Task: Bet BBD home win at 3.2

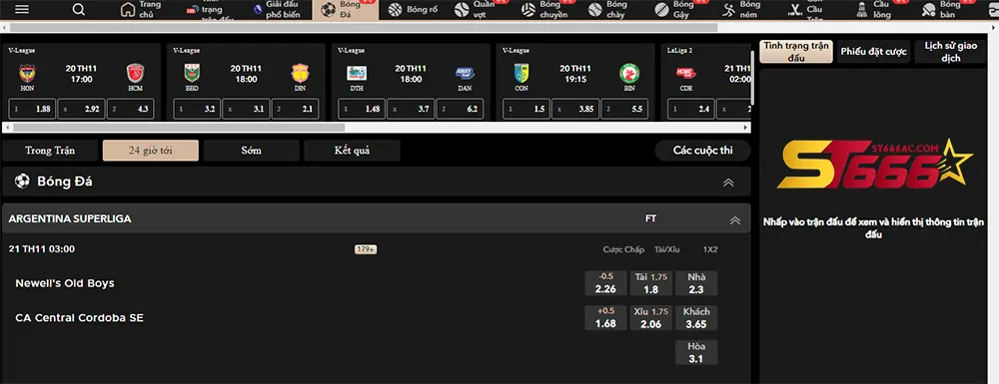Action: pyautogui.click(x=197, y=109)
